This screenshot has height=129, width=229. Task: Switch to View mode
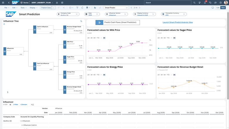pos(223,8)
